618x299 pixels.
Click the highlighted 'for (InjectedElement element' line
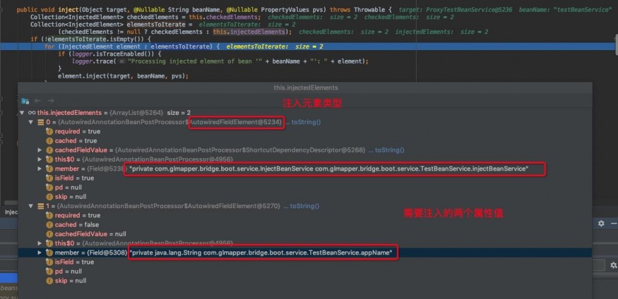[x=307, y=46]
